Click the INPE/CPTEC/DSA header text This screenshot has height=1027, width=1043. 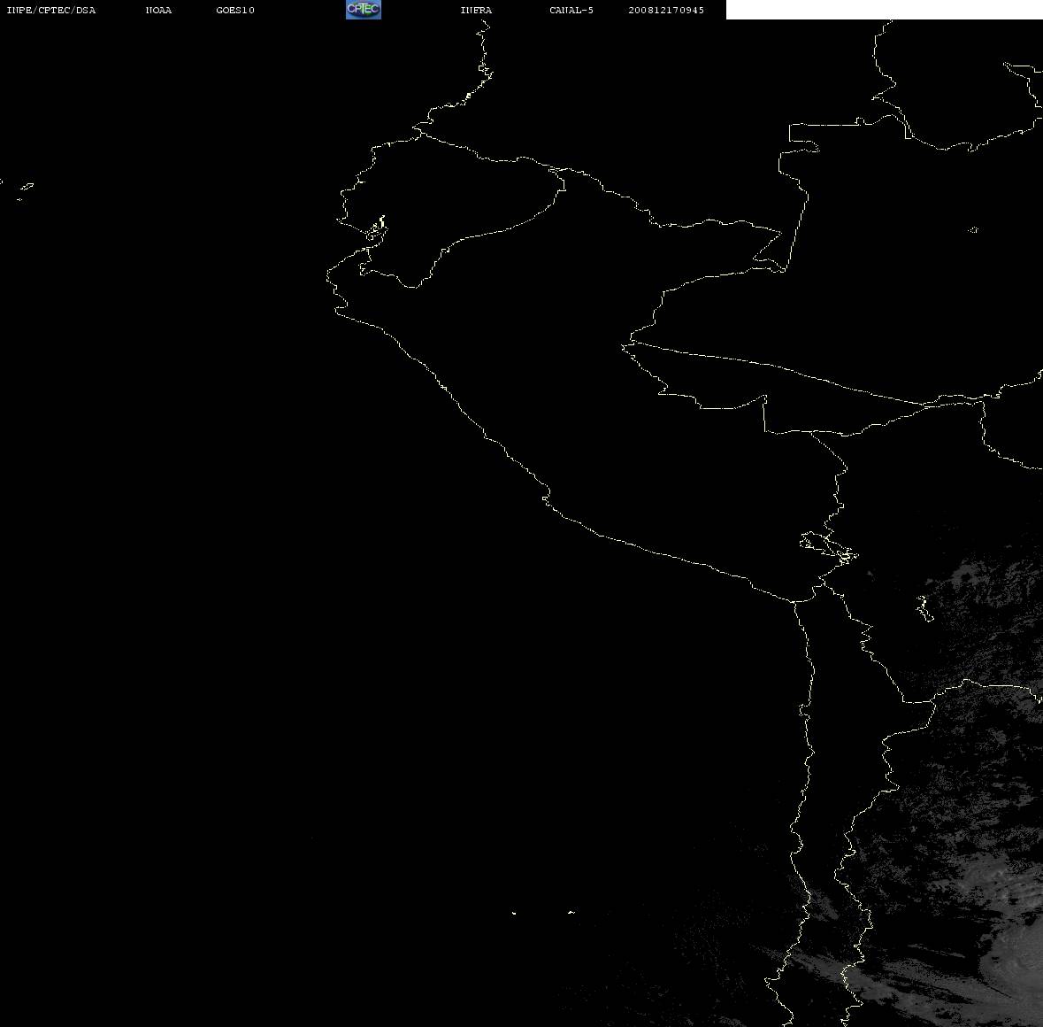coord(50,10)
